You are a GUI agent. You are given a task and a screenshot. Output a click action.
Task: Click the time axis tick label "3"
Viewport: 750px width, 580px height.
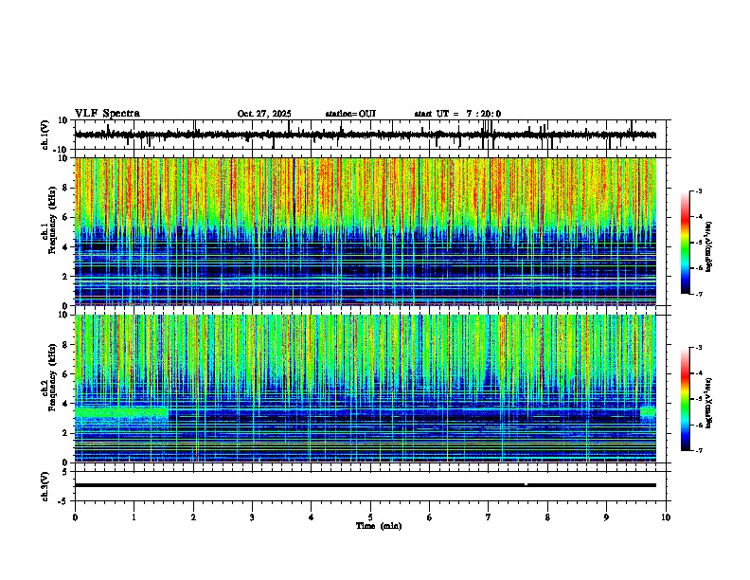[x=252, y=517]
